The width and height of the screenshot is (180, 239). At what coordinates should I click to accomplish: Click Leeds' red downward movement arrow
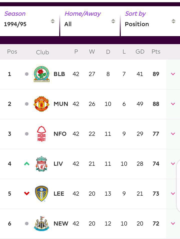coord(27,193)
